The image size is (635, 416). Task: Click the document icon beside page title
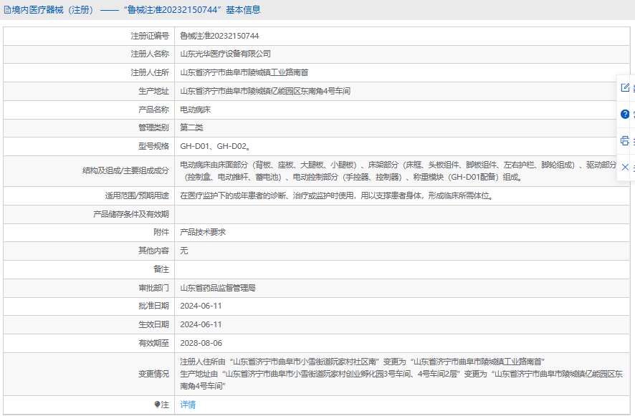[x=7, y=10]
